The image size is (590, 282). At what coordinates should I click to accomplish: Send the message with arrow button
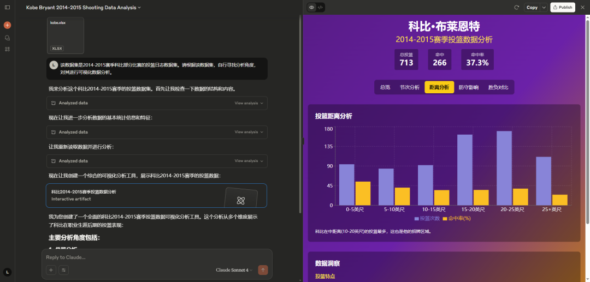coord(263,270)
